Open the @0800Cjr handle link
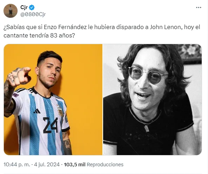The width and height of the screenshot is (208, 174). 33,14
